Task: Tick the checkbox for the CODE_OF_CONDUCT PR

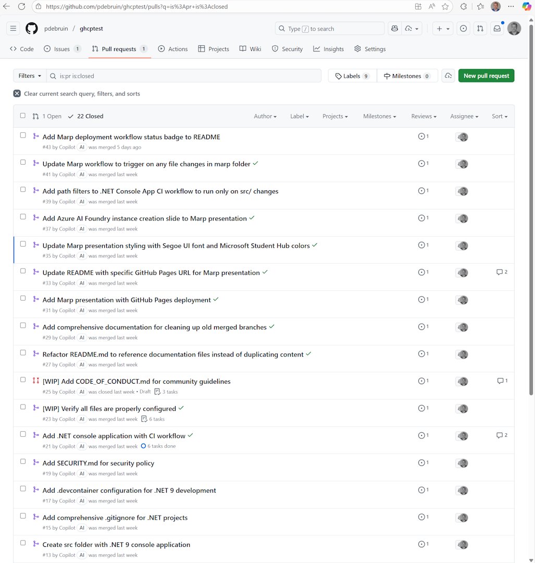Action: (22, 380)
